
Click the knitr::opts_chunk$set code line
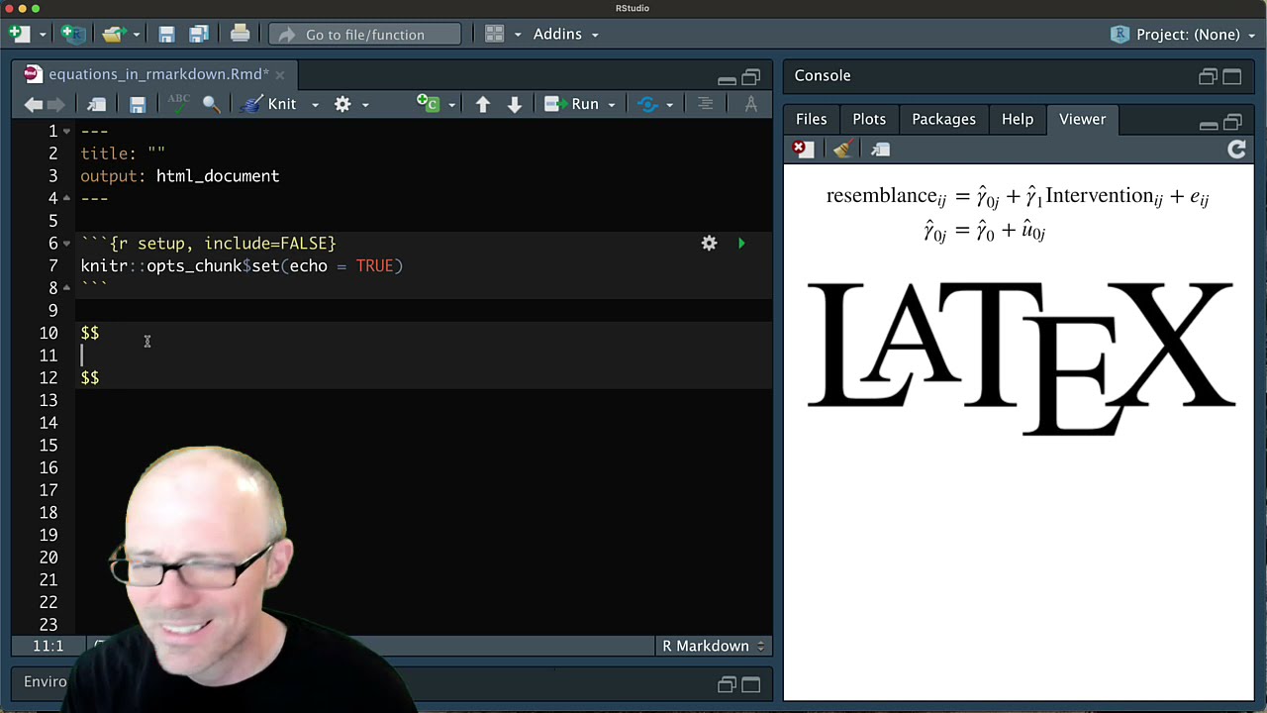click(x=242, y=265)
